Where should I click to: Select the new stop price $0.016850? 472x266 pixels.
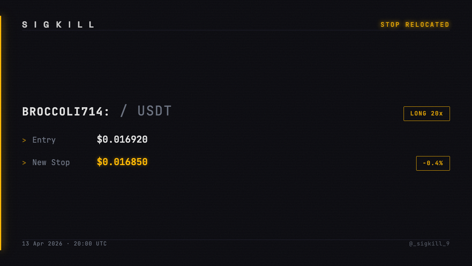click(x=122, y=162)
